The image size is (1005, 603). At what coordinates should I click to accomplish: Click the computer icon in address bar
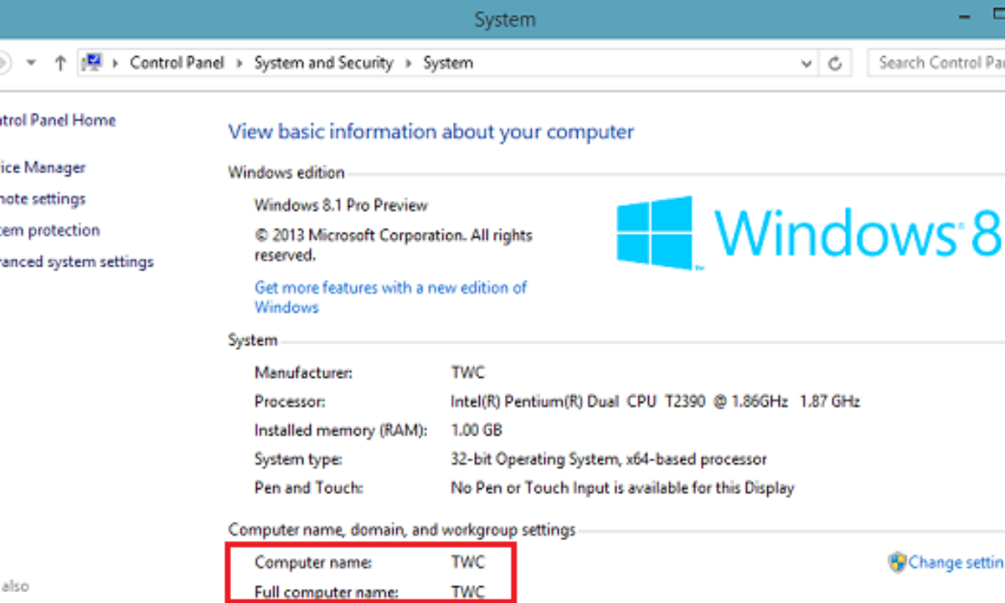click(x=91, y=63)
